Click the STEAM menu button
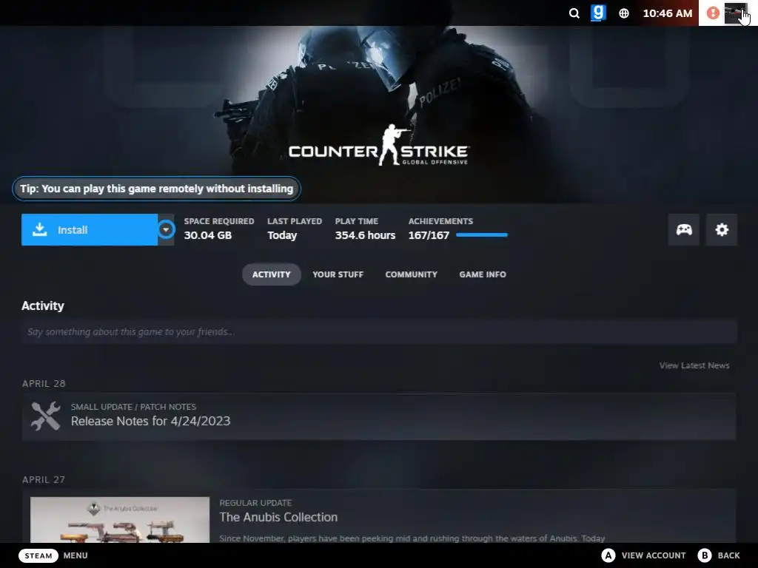Viewport: 758px width, 568px height. [38, 555]
